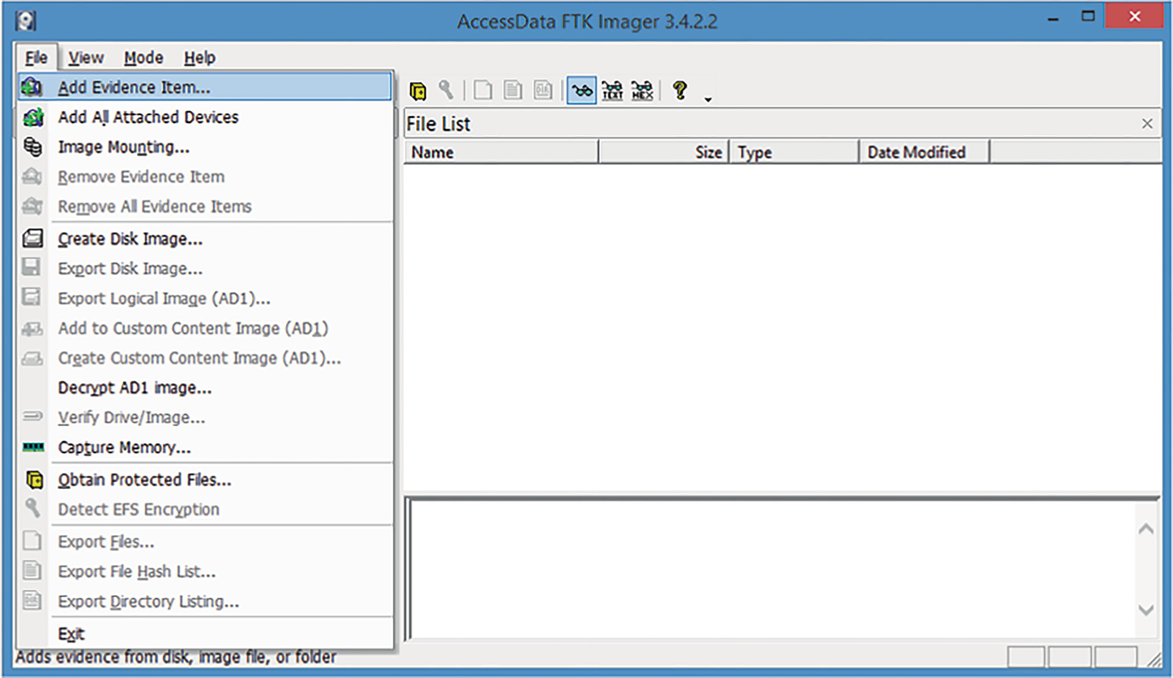Toggle the Automatic view mode glasses icon

[581, 90]
